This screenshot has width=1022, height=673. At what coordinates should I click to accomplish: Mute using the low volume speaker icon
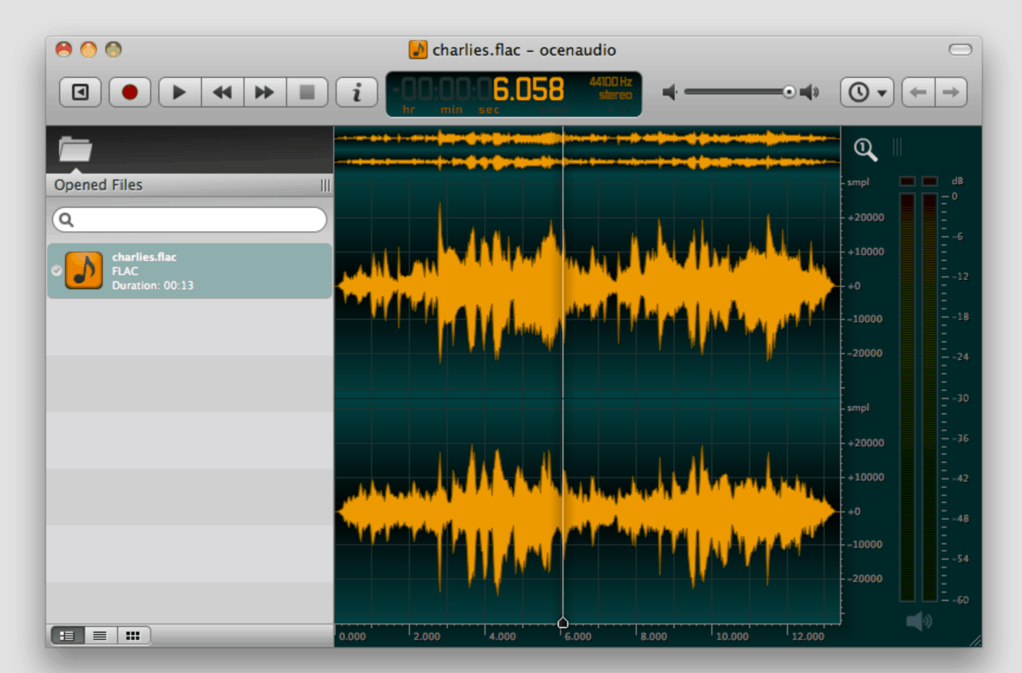pyautogui.click(x=670, y=92)
